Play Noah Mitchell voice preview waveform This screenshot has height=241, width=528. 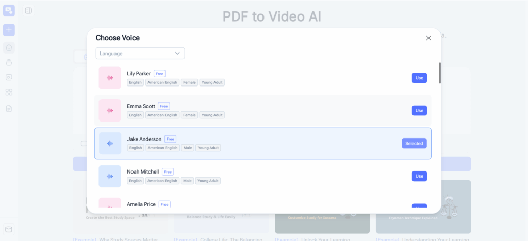coord(110,176)
